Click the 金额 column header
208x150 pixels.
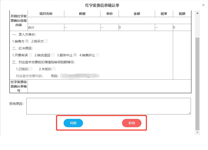[x=137, y=14]
